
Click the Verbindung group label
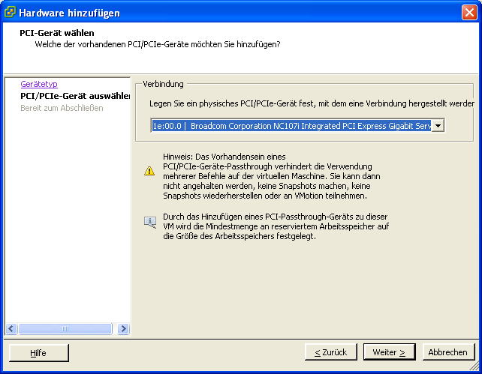pyautogui.click(x=163, y=84)
